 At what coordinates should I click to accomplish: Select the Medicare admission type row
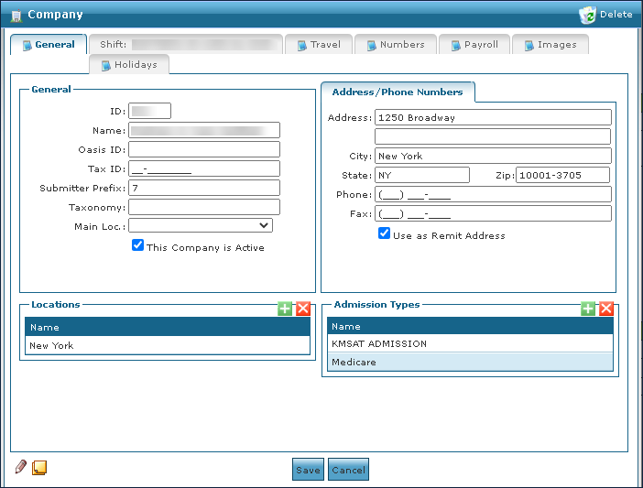pyautogui.click(x=470, y=363)
